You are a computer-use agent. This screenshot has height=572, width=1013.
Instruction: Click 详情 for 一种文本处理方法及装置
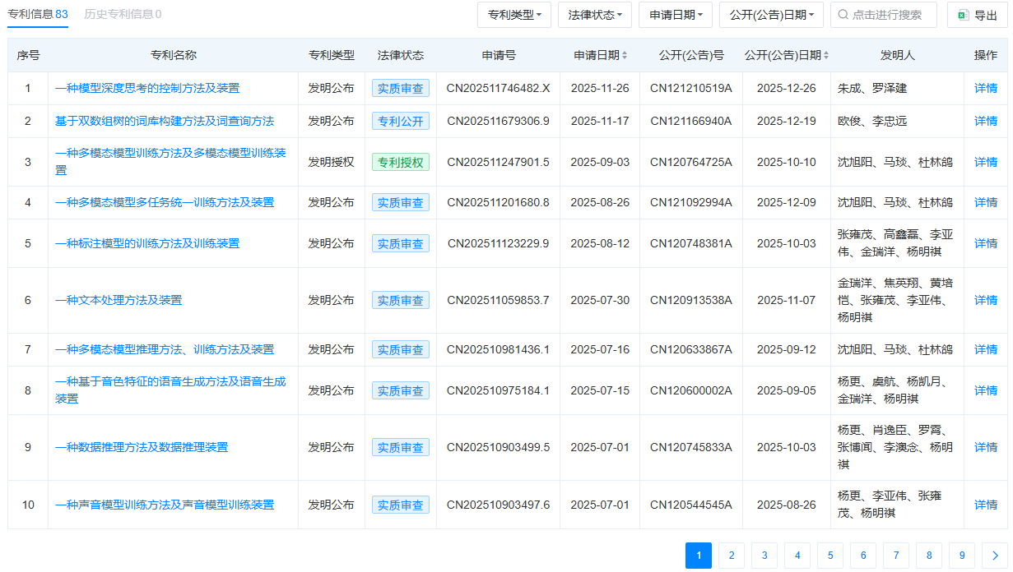pyautogui.click(x=985, y=300)
